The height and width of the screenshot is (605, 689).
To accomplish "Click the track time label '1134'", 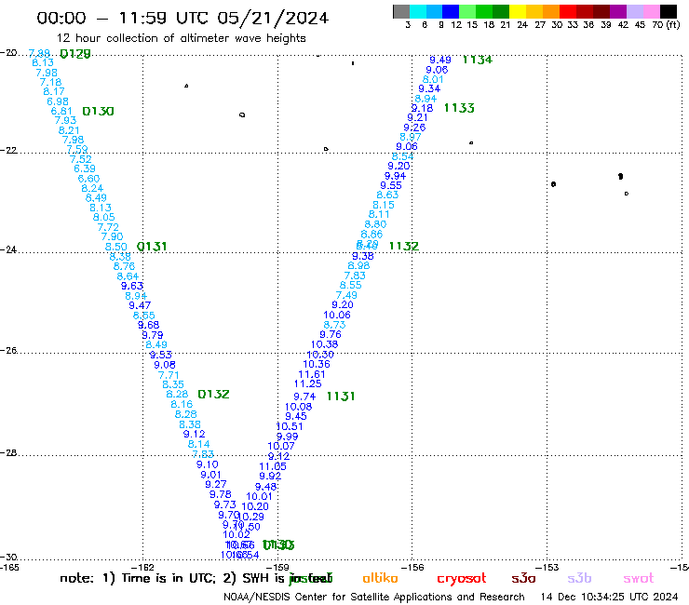I will (x=478, y=60).
